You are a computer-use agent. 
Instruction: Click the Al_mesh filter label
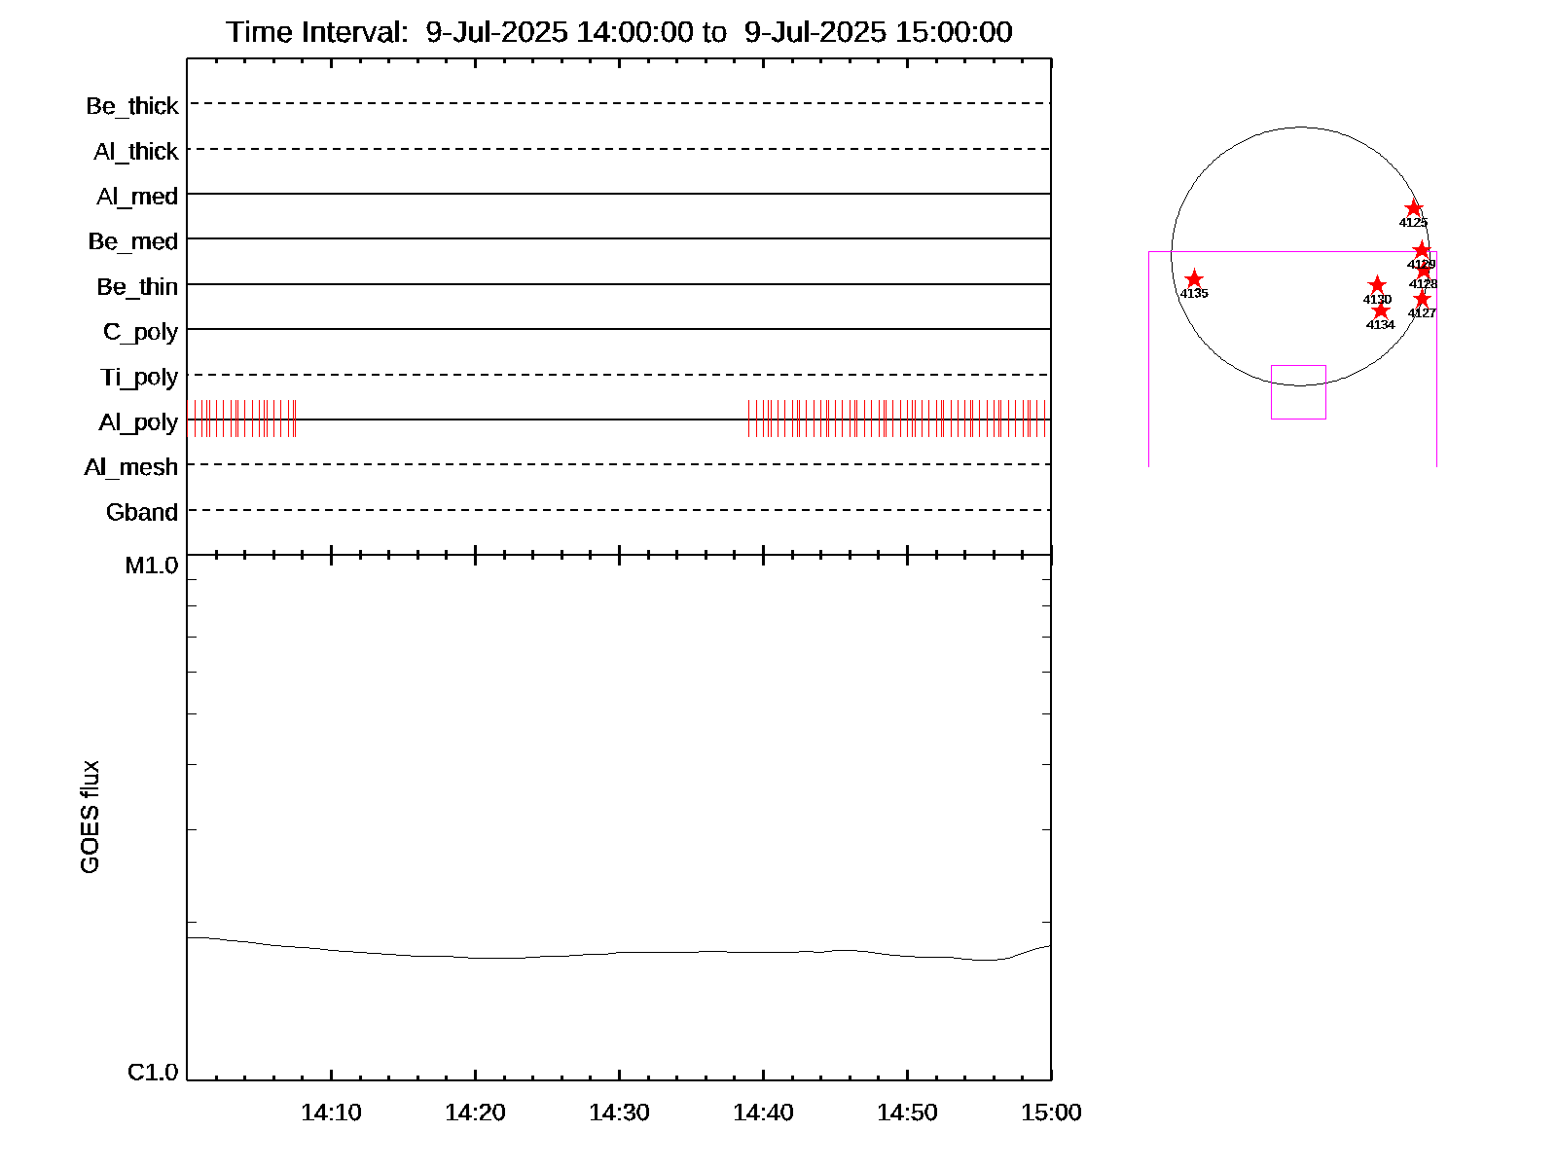tap(131, 468)
